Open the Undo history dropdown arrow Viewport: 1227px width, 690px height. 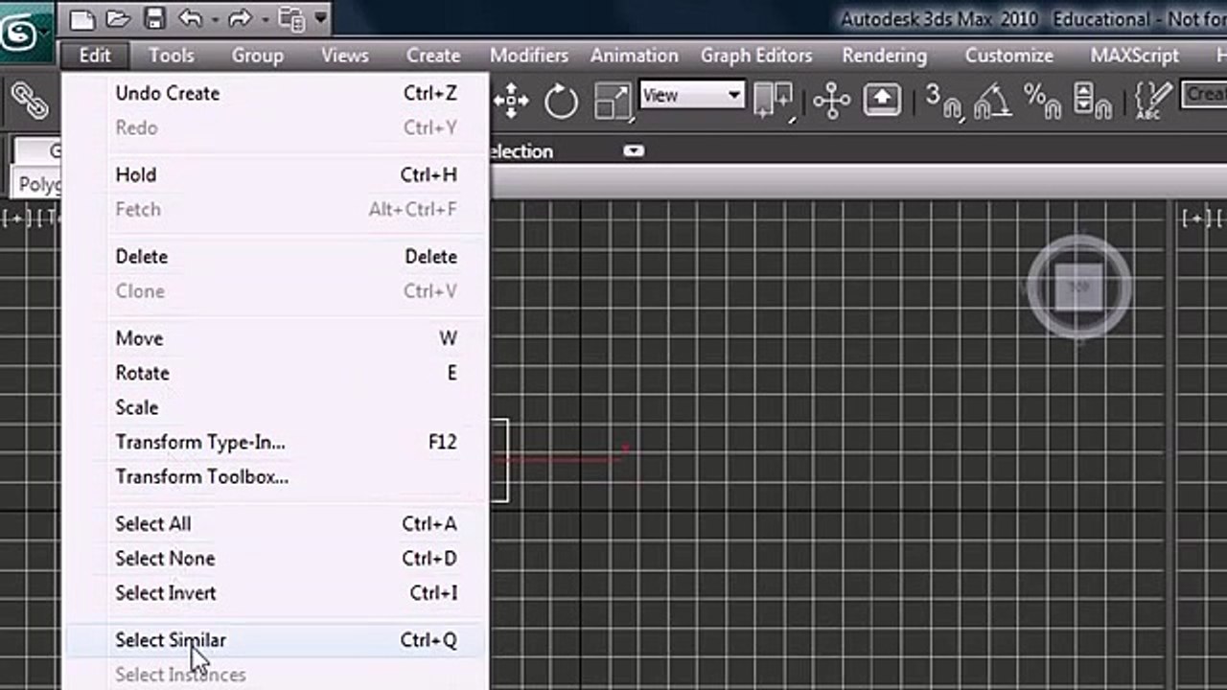[214, 19]
